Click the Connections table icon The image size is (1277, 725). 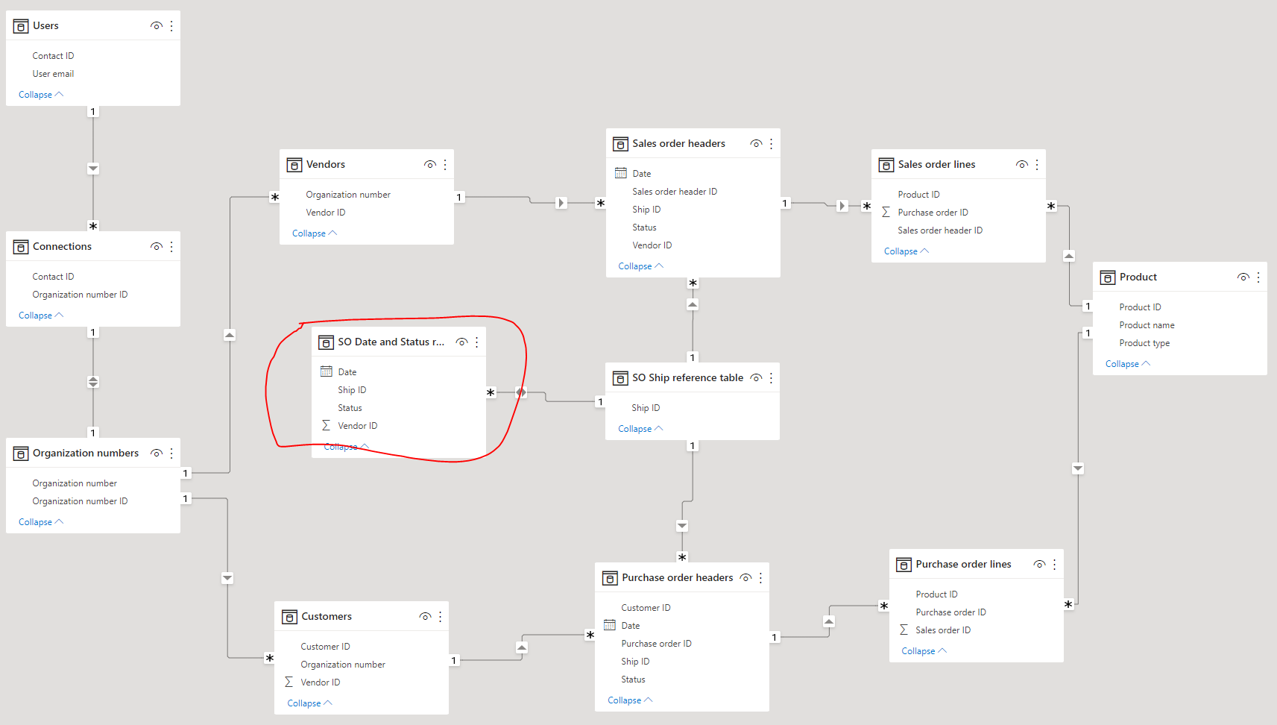pyautogui.click(x=21, y=247)
